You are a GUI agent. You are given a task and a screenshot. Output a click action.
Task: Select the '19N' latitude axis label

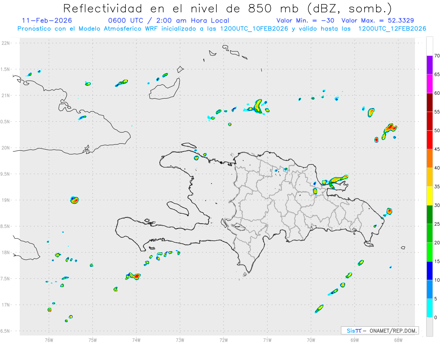6,200
